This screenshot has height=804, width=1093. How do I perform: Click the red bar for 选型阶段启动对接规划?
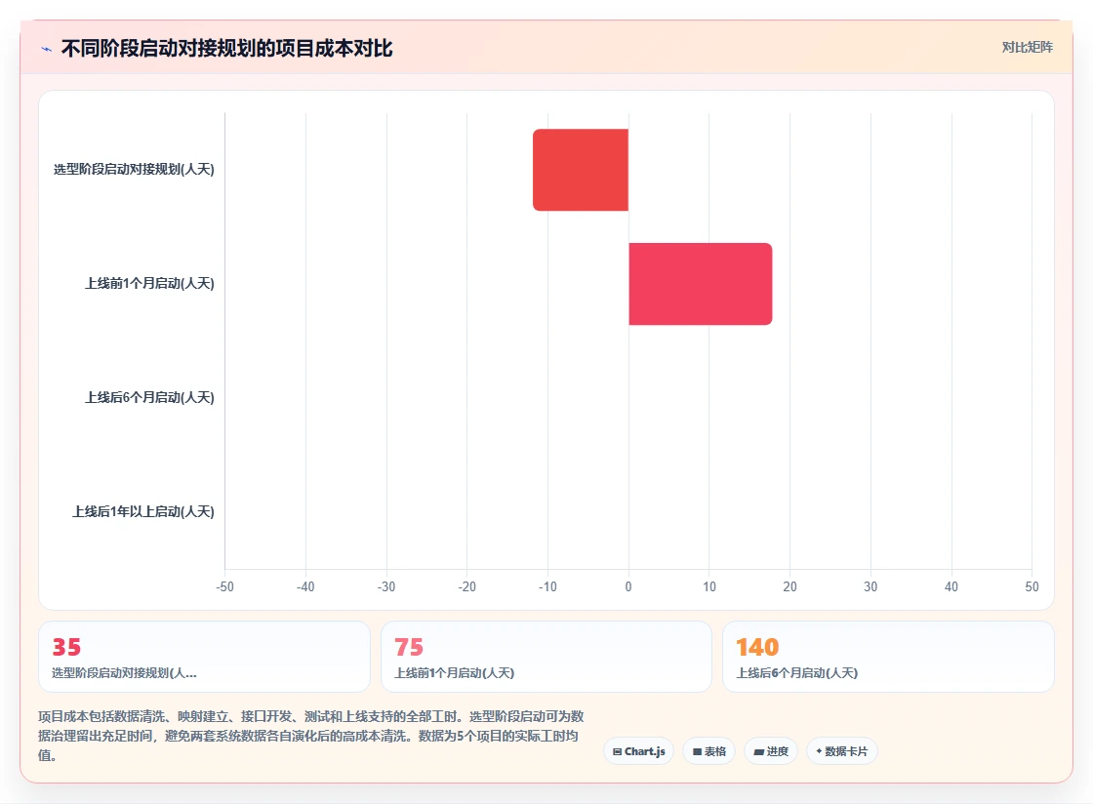(x=581, y=170)
